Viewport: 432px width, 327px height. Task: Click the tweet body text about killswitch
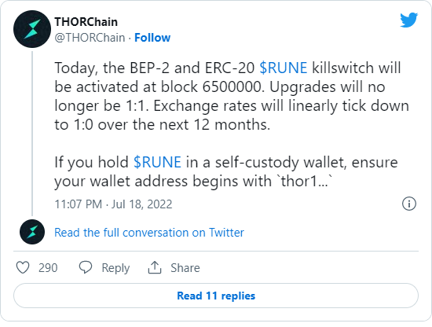click(x=232, y=96)
